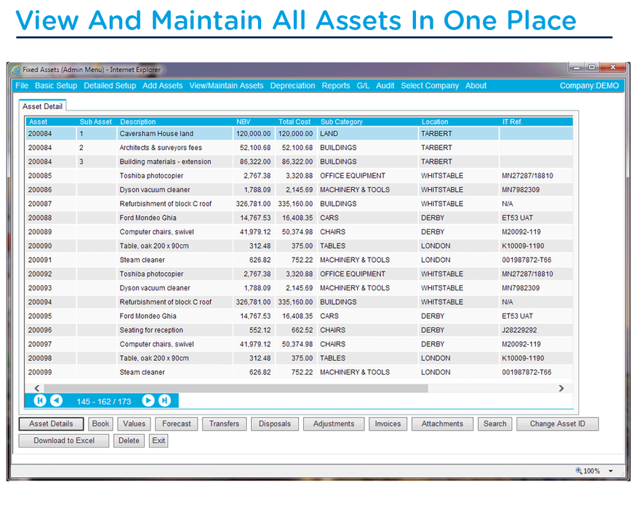
Task: Open the View/Maintain Assets menu
Action: [x=226, y=86]
